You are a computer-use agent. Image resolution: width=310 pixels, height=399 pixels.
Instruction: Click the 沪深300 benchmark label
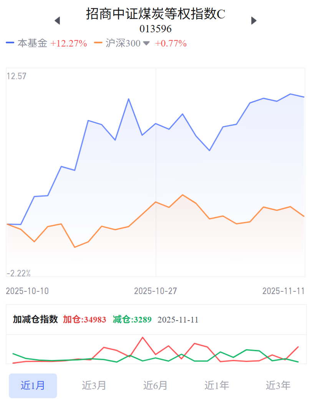point(123,43)
